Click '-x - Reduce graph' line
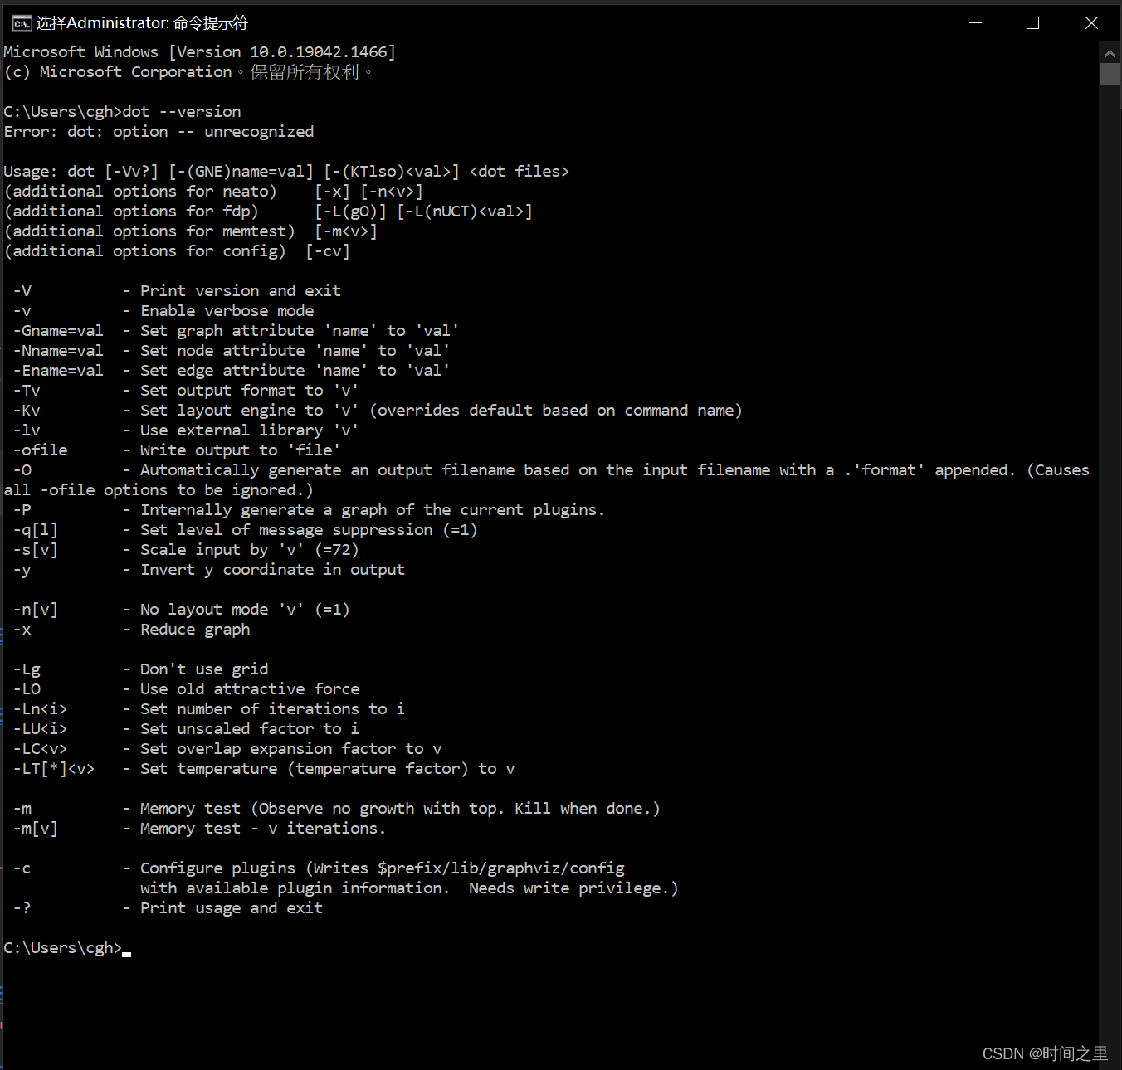 click(x=131, y=630)
